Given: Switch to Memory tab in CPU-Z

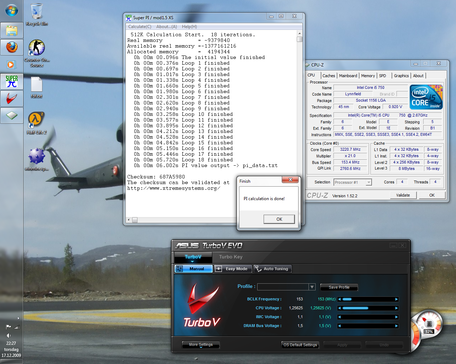Looking at the screenshot, I should click(368, 76).
